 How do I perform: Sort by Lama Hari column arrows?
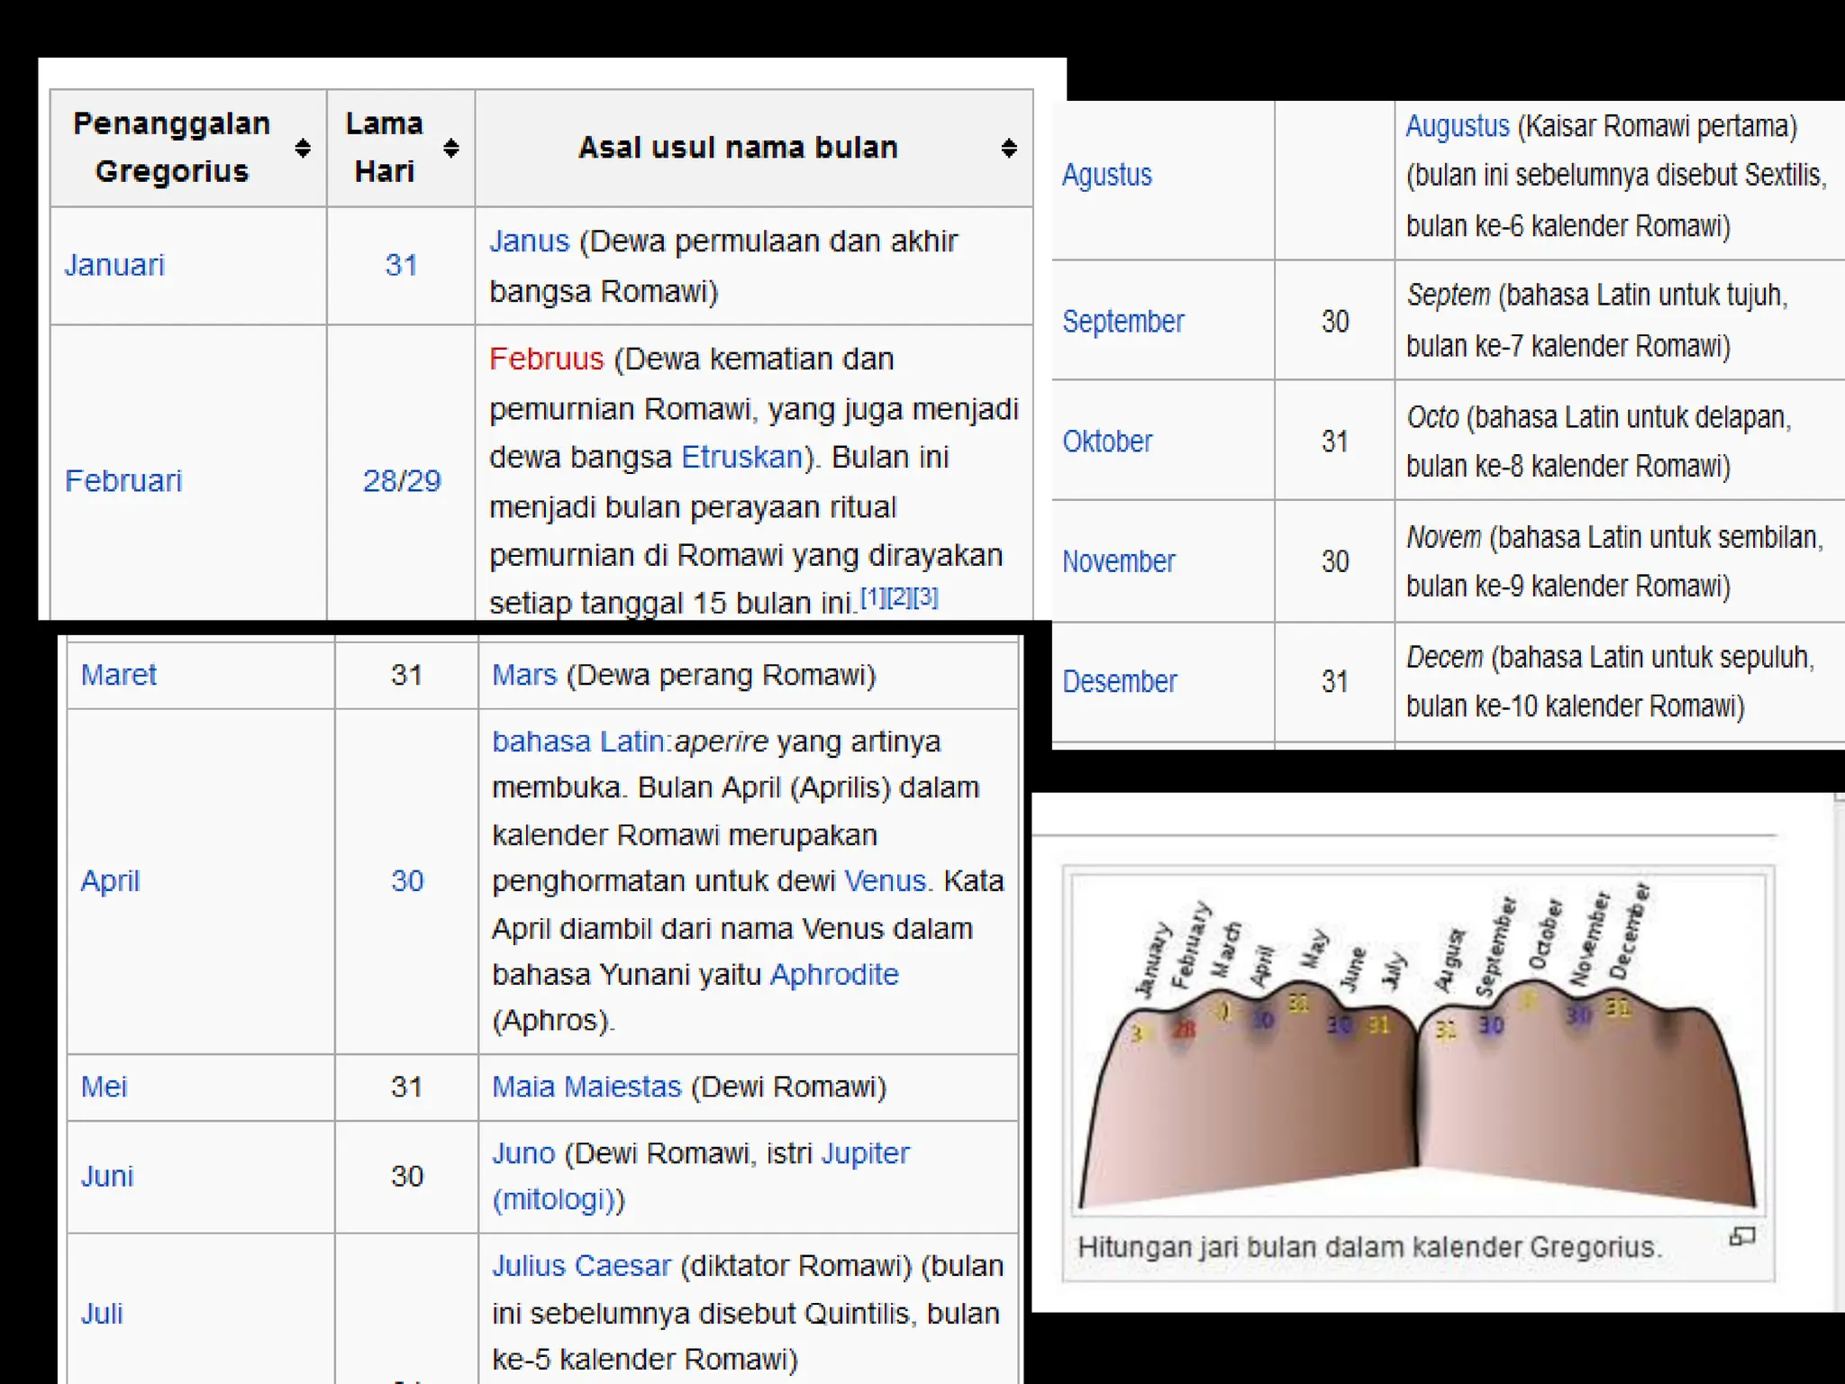coord(451,148)
